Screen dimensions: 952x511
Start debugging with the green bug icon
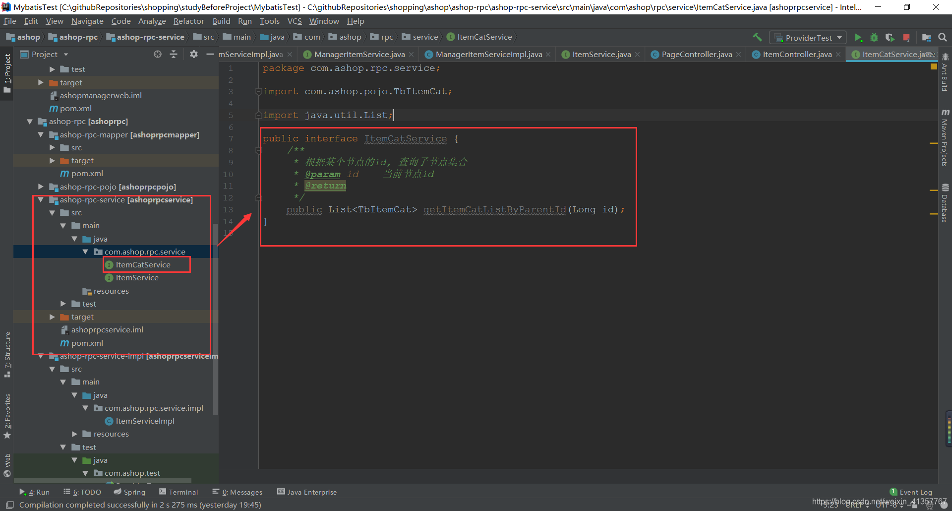[x=874, y=38]
